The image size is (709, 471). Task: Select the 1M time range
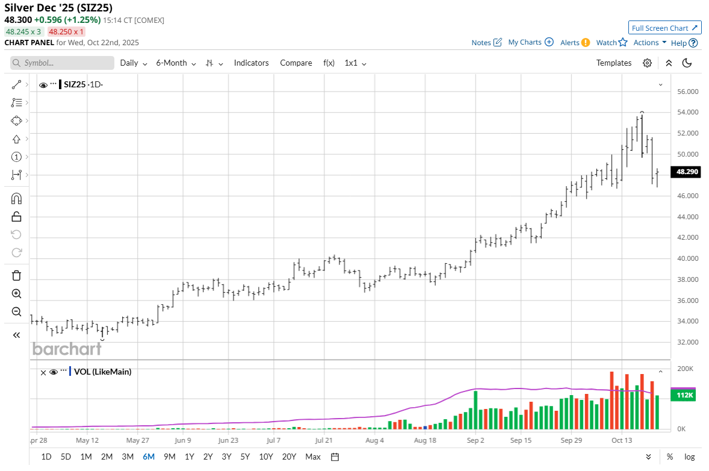point(86,457)
